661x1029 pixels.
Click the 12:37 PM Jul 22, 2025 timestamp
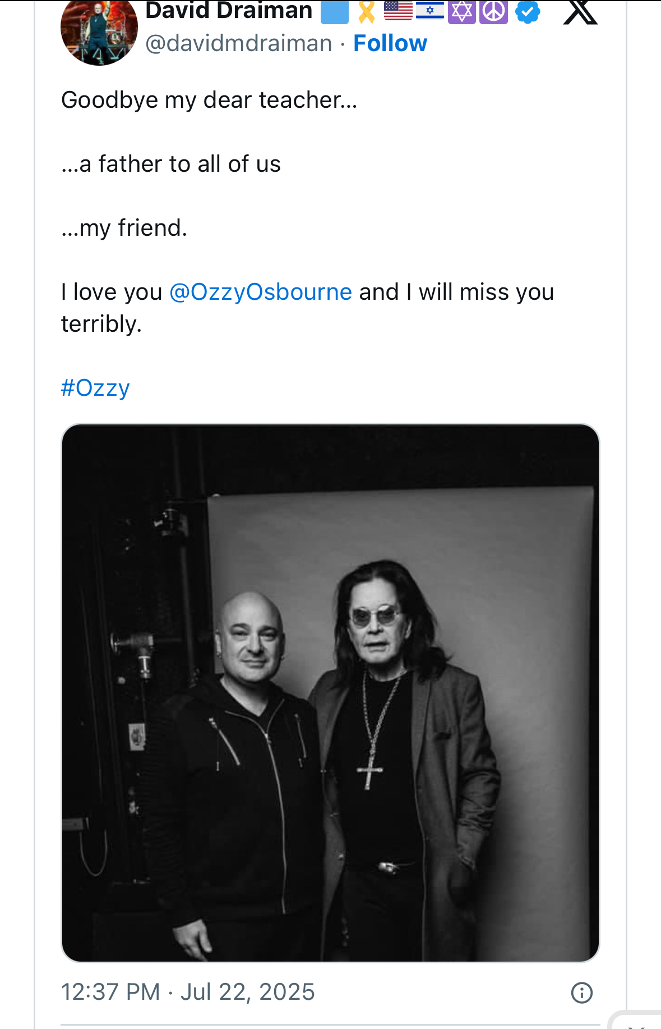(188, 992)
